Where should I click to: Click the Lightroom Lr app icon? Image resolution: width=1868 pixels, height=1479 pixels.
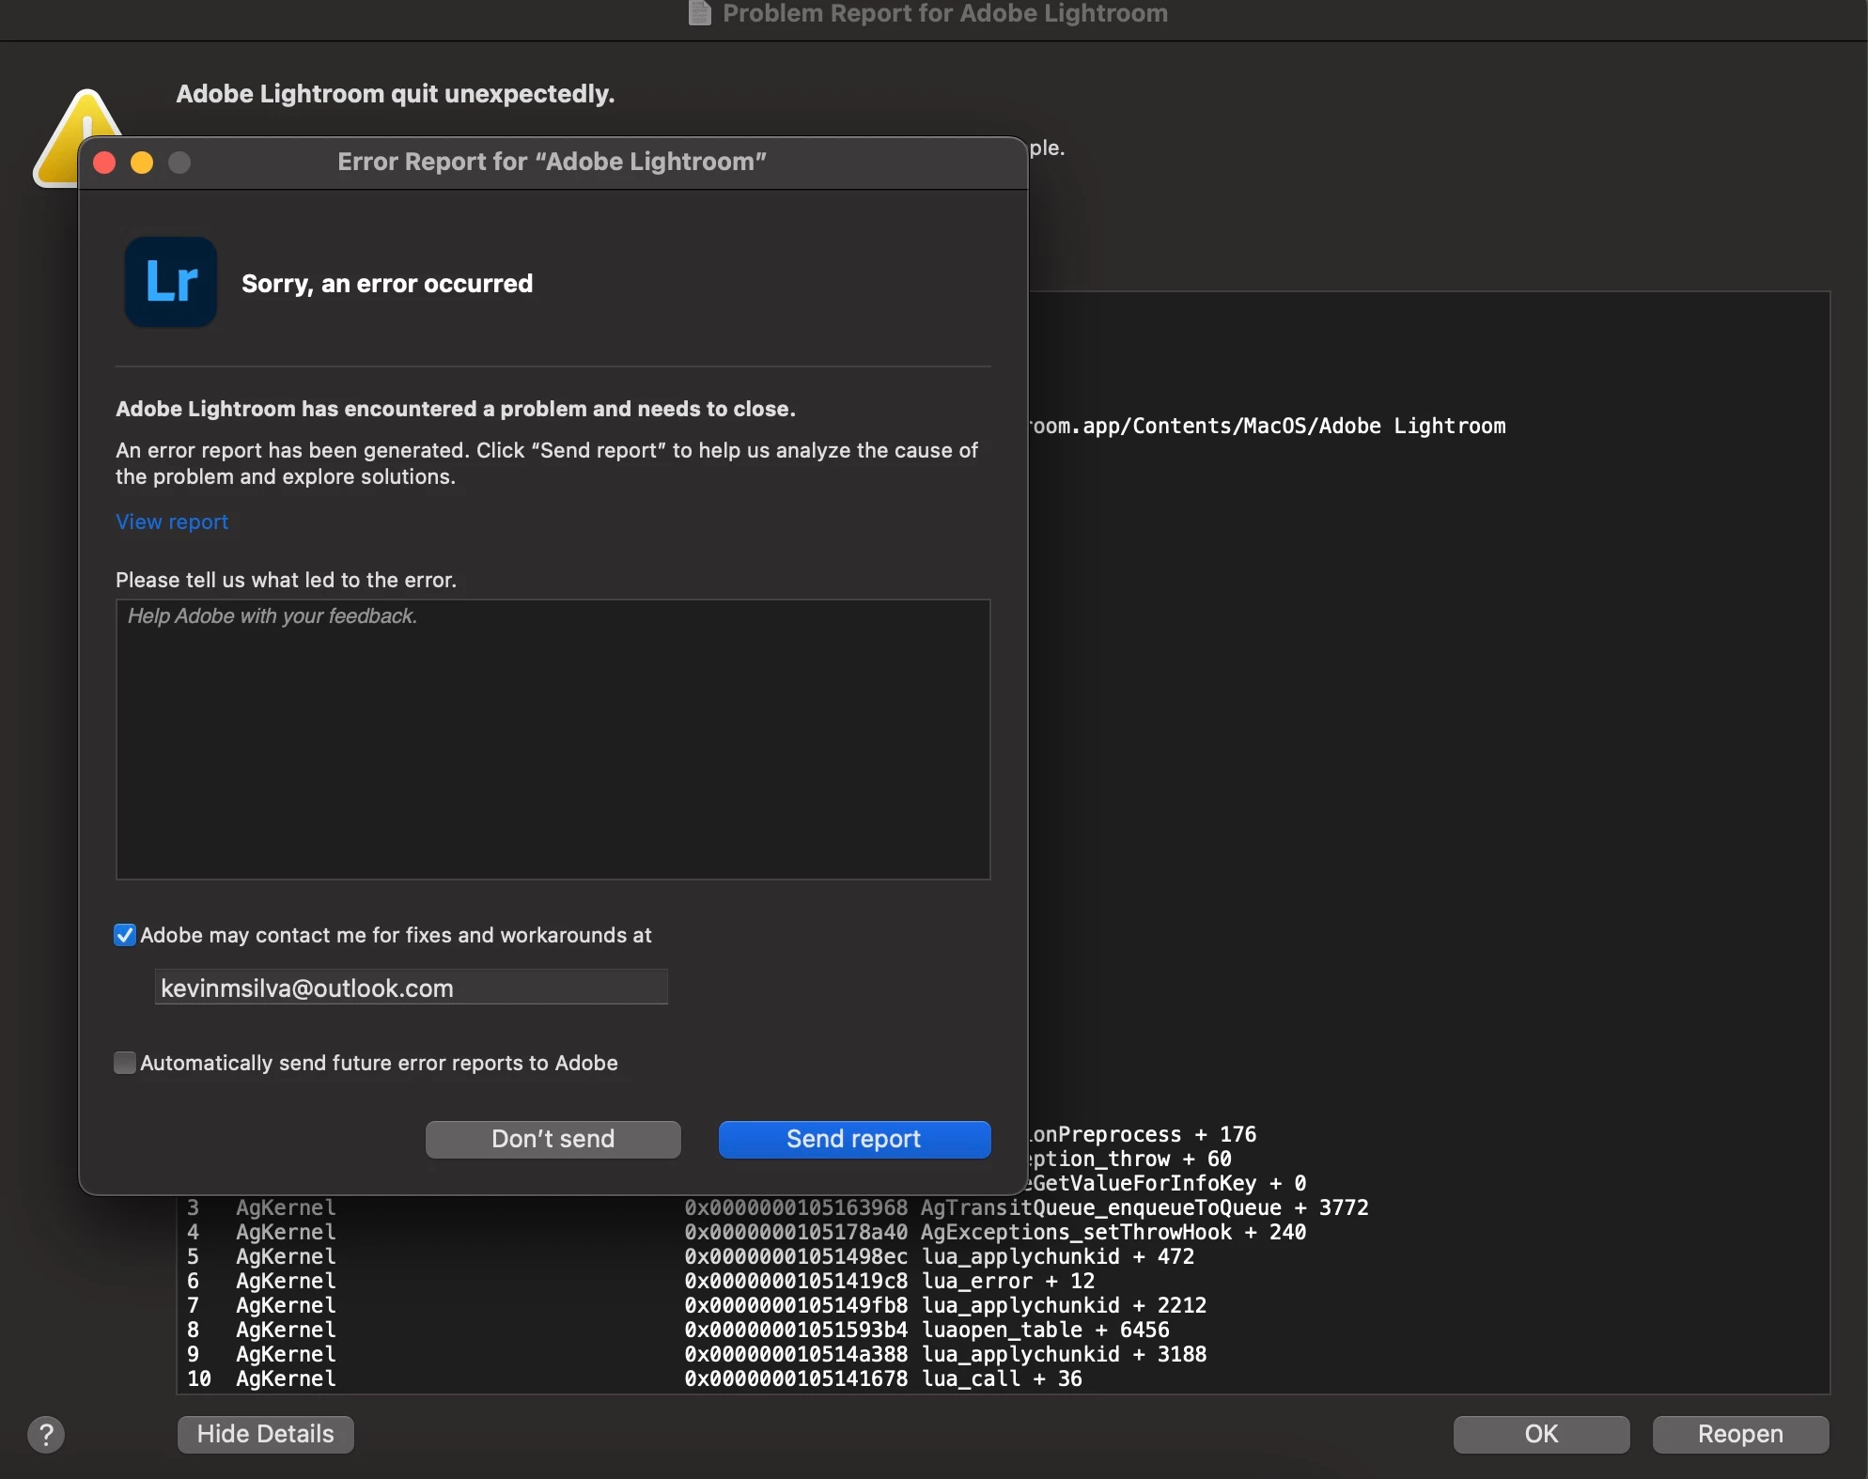pos(170,282)
